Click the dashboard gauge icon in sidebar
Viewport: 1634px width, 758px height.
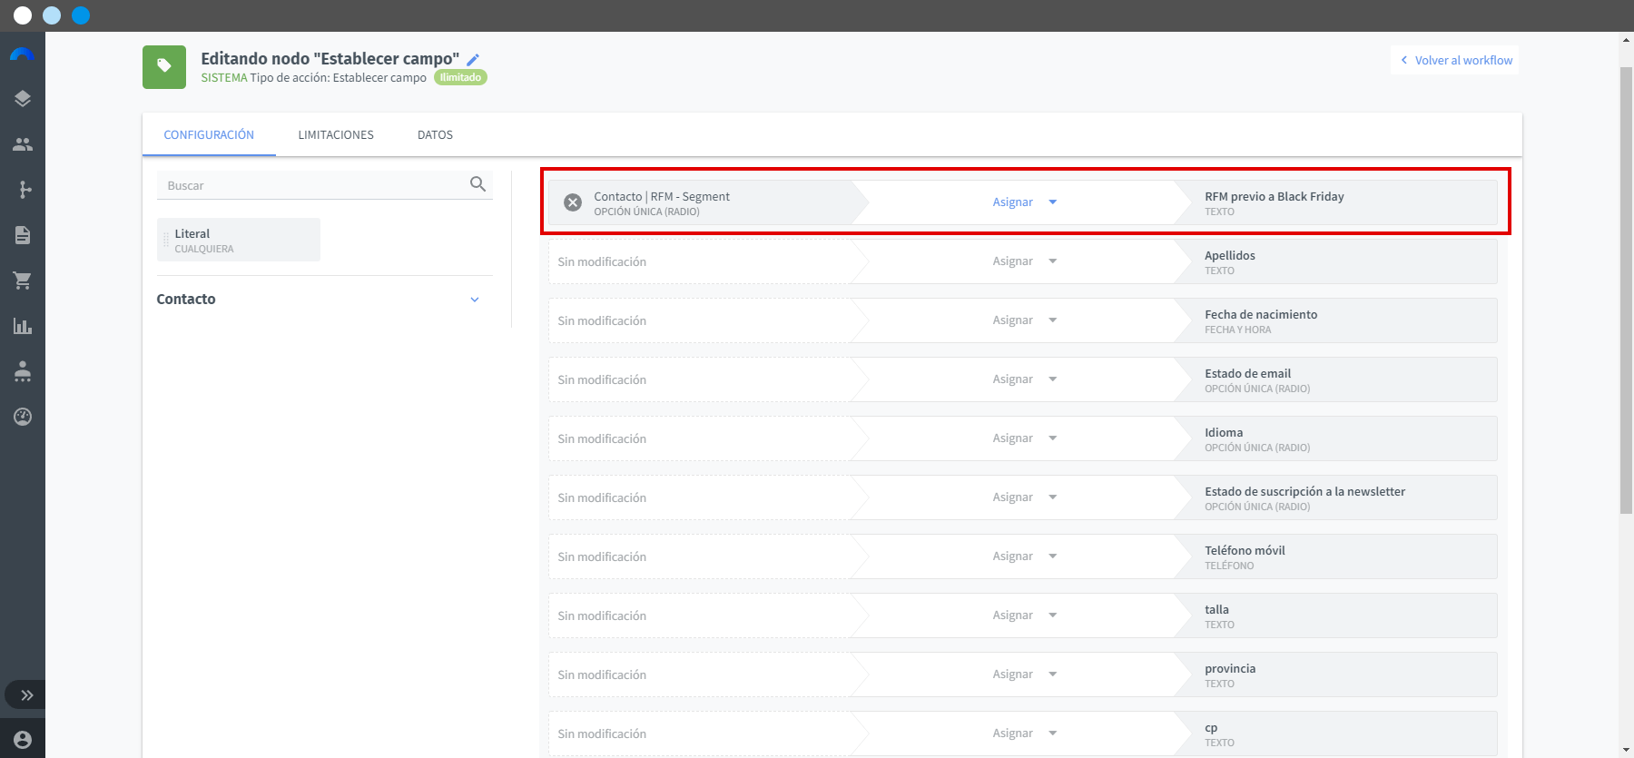point(23,417)
